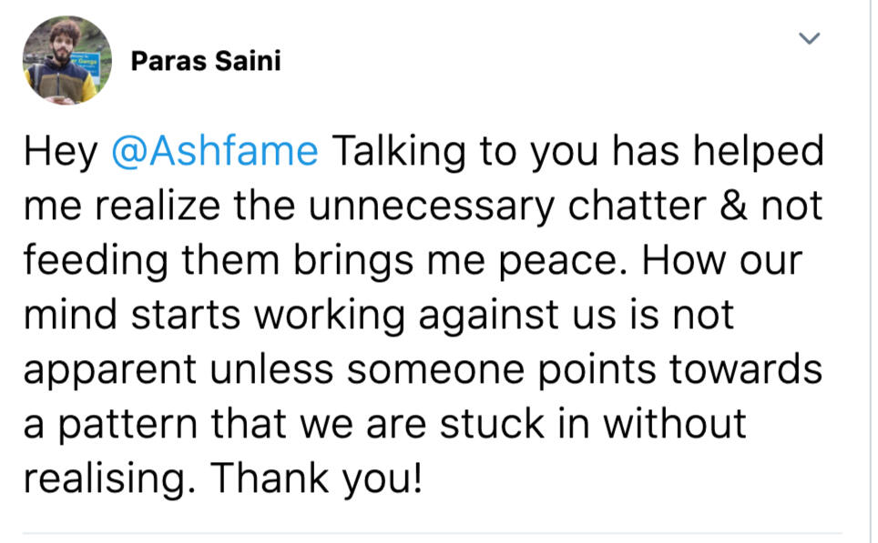The image size is (878, 543).
Task: Open the Paras Saini display name
Action: [x=206, y=61]
